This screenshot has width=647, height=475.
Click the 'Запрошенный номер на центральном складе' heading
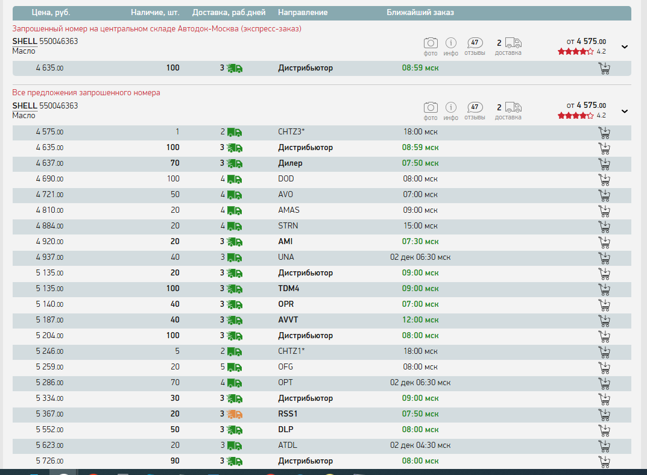point(157,29)
